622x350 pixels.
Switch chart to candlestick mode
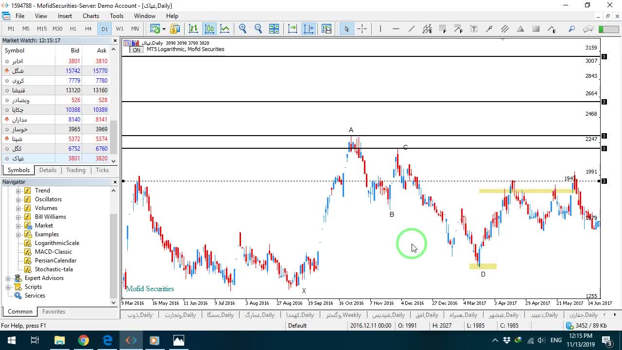209,29
